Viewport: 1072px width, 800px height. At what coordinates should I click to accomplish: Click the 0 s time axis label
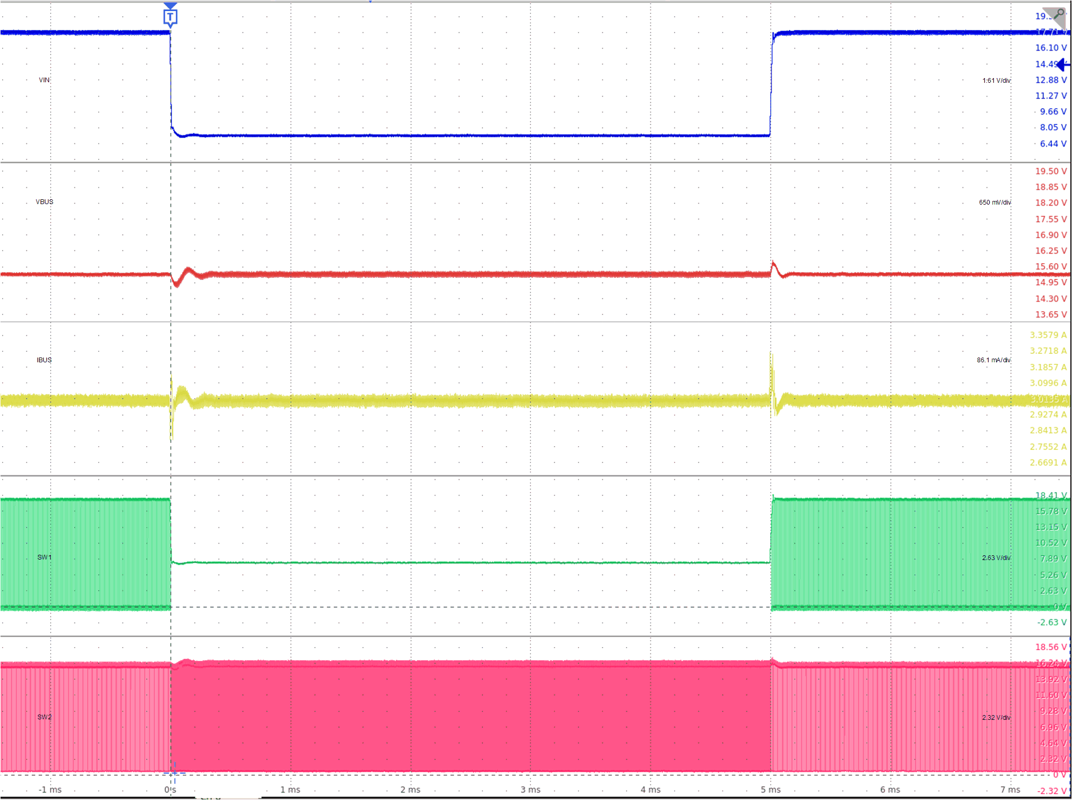click(170, 789)
